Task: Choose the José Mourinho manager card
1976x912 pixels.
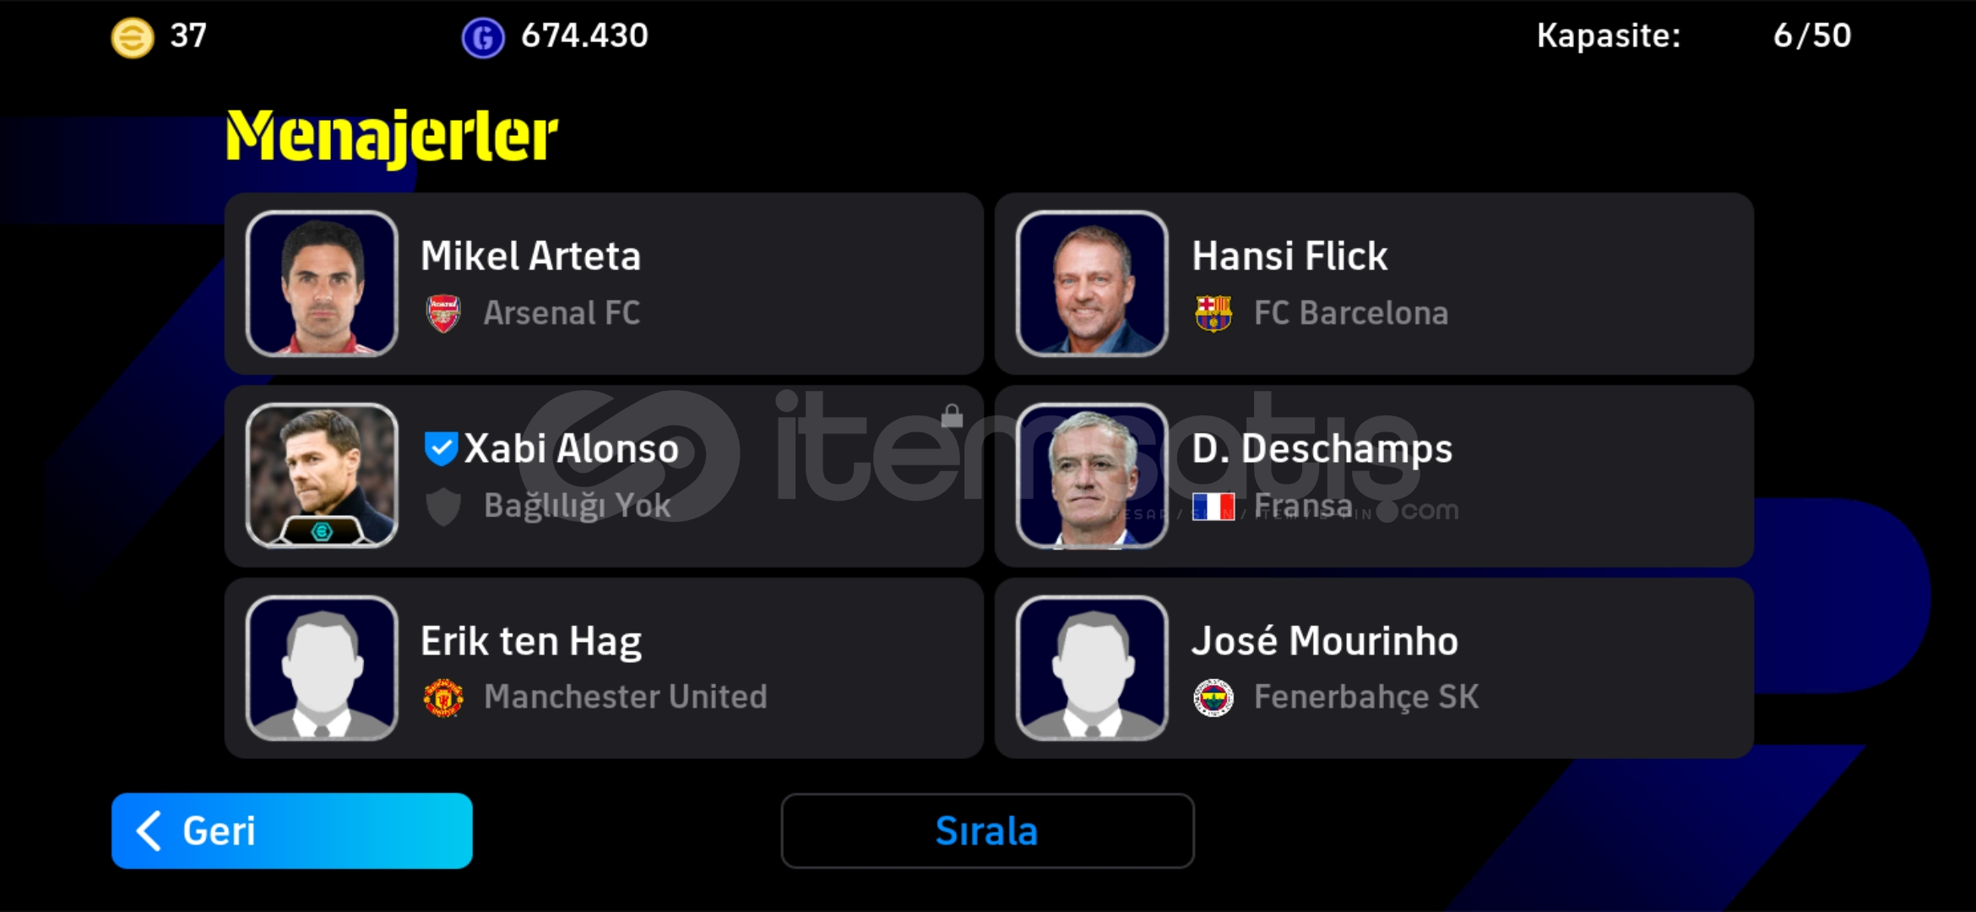Action: [1374, 668]
